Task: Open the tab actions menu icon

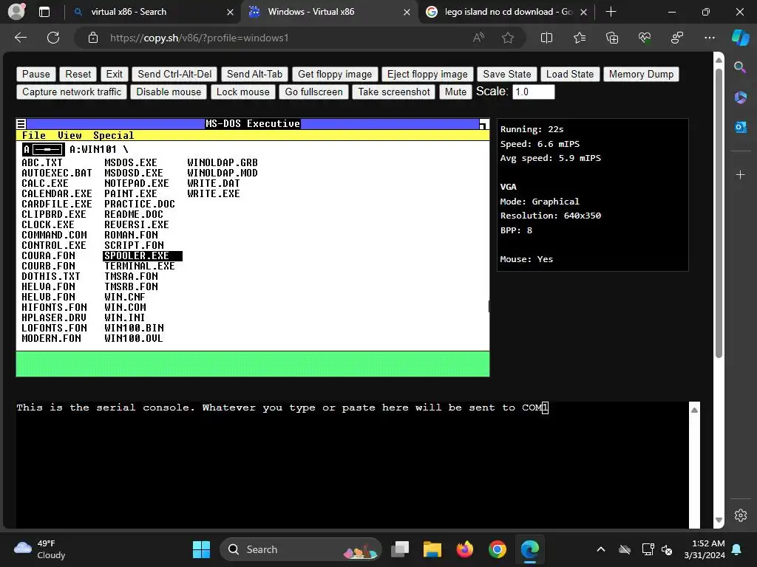Action: (x=44, y=12)
